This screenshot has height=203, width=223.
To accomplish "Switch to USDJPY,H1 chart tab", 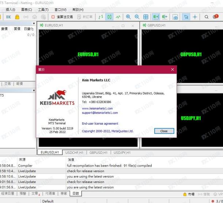I will click(x=122, y=153).
